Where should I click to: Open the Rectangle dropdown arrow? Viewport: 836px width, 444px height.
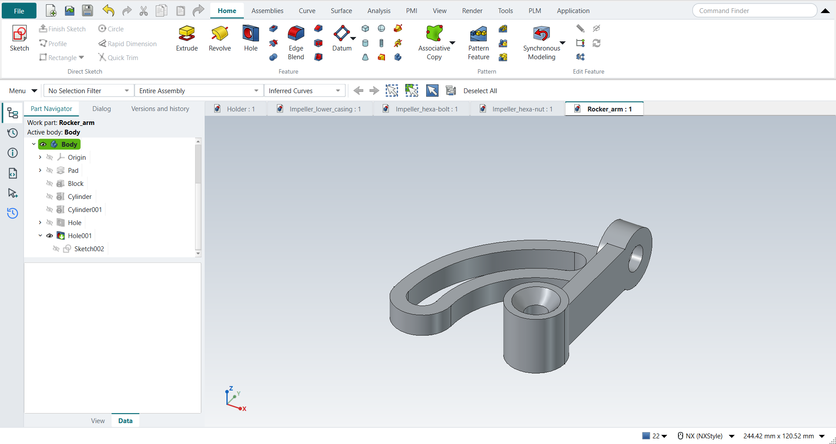(x=81, y=57)
